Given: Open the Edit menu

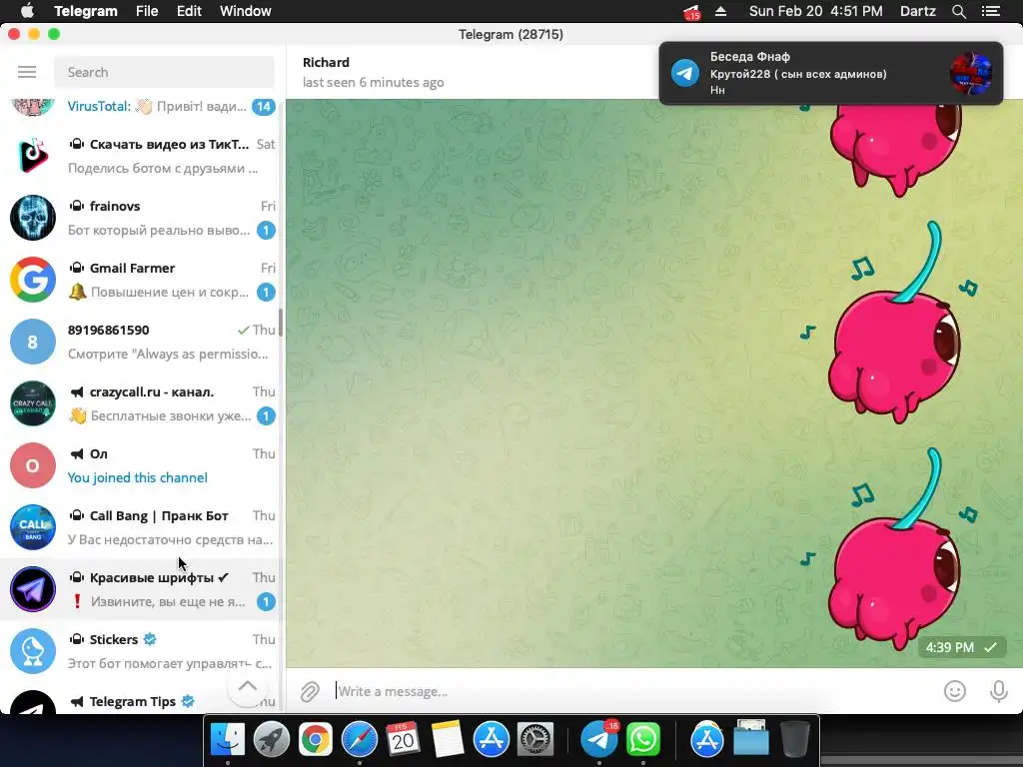Looking at the screenshot, I should tap(189, 11).
